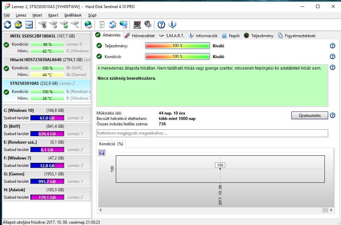Click status check icon of INTEL SSD
The height and width of the screenshot is (225, 341).
pos(6,45)
